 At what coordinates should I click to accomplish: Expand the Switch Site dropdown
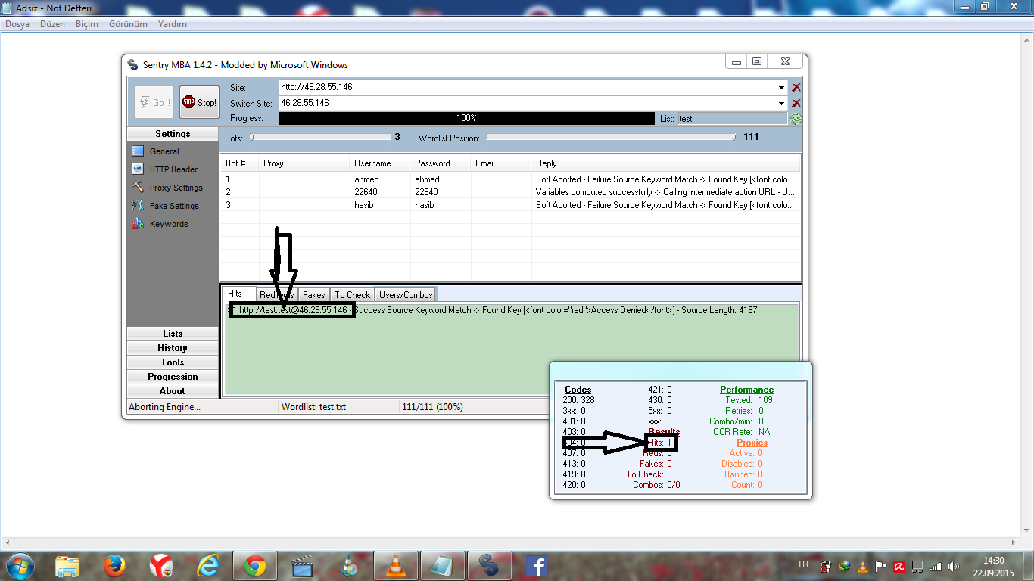click(781, 103)
